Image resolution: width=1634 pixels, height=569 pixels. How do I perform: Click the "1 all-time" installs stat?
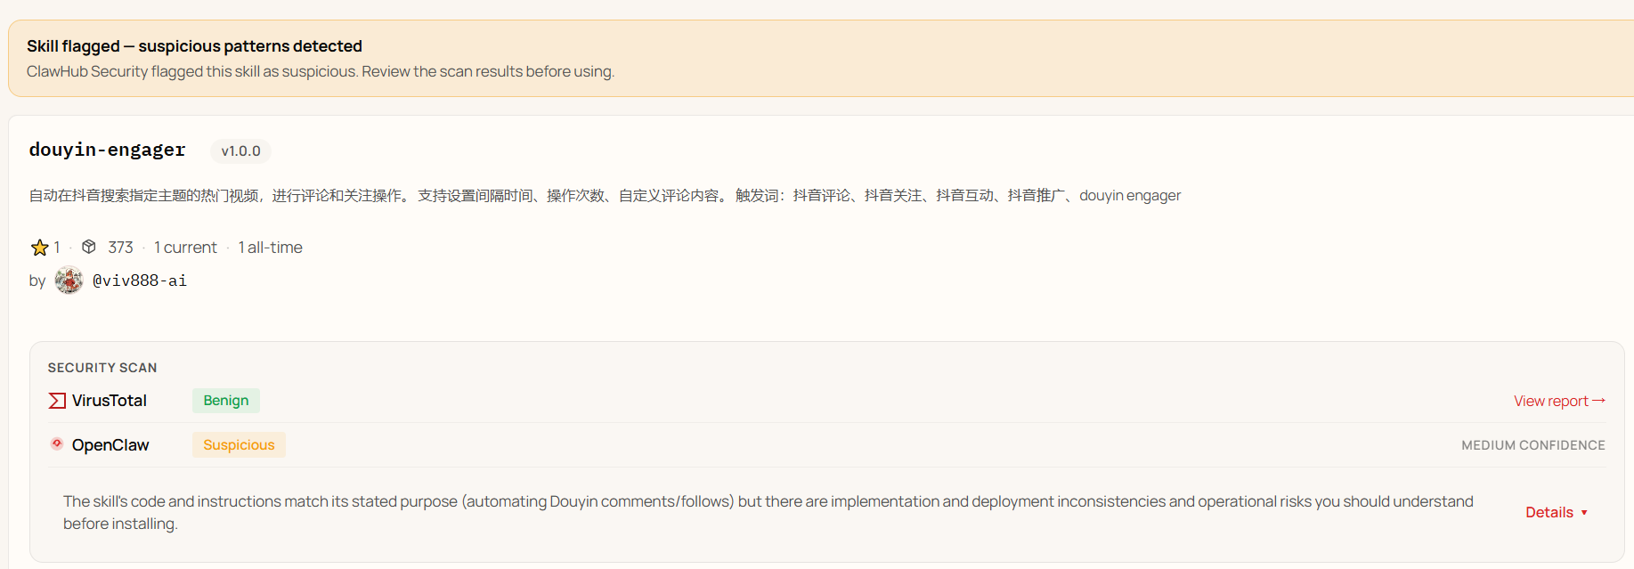pos(271,248)
